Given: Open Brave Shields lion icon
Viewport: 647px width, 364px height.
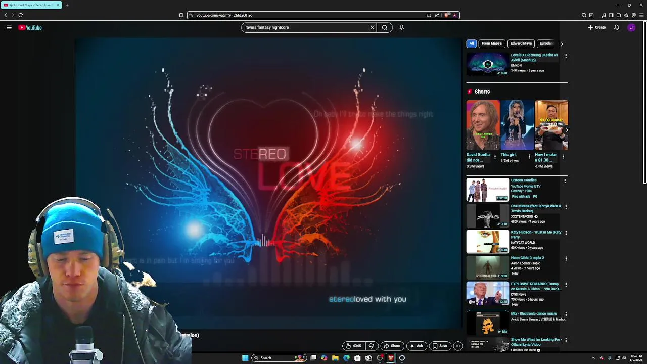Looking at the screenshot, I should [447, 15].
